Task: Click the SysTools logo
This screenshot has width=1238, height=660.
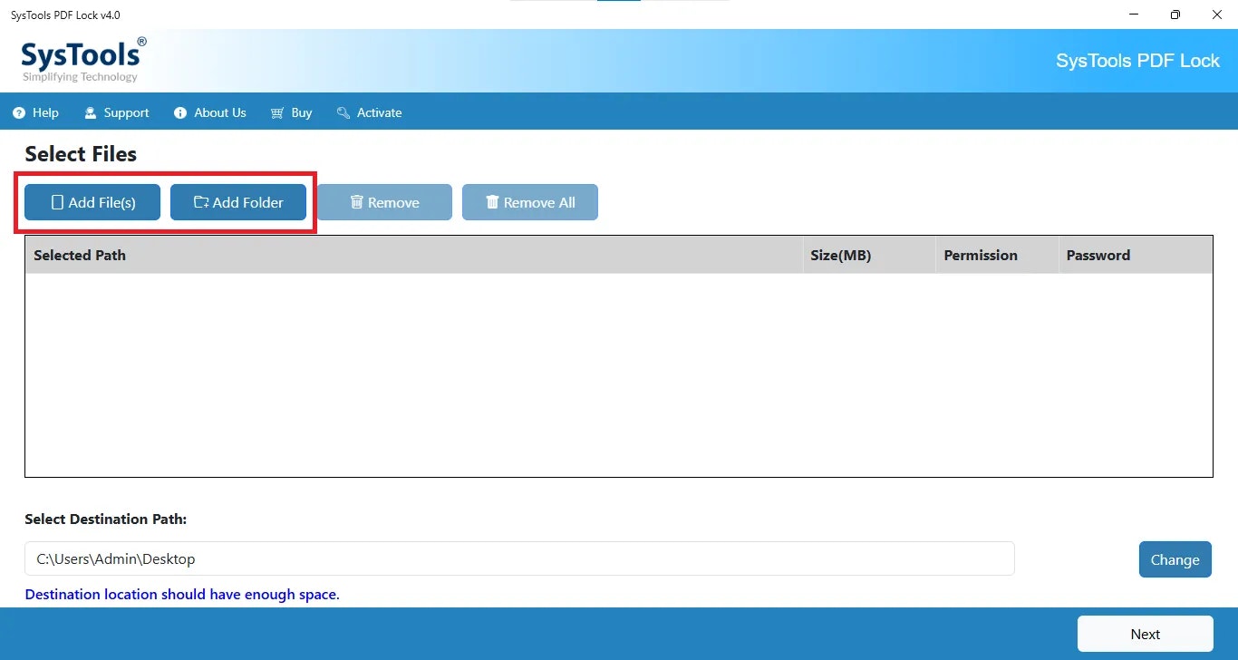Action: coord(83,60)
